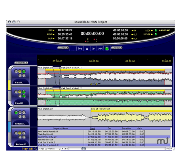Click the main 00:00:00:00 time counter
The width and height of the screenshot is (182, 164).
(92, 34)
